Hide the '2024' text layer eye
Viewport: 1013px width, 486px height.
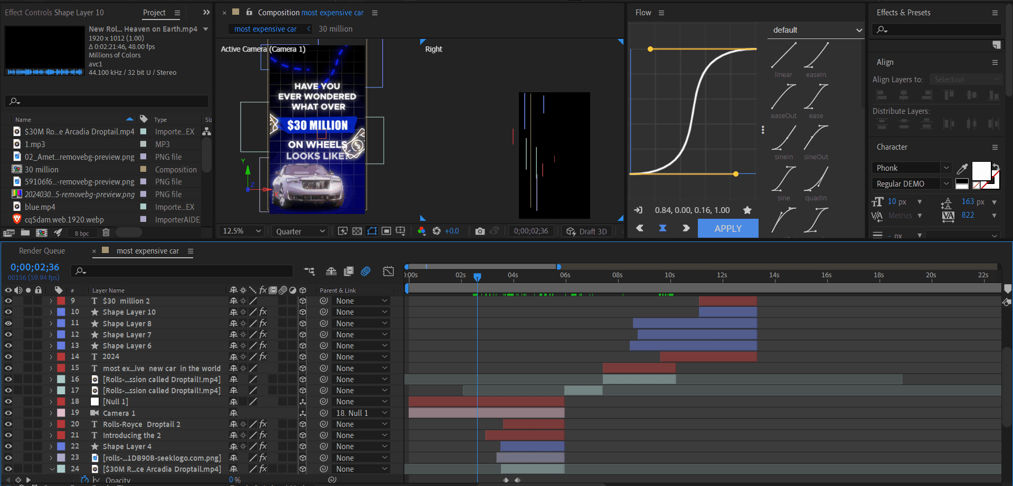point(8,357)
